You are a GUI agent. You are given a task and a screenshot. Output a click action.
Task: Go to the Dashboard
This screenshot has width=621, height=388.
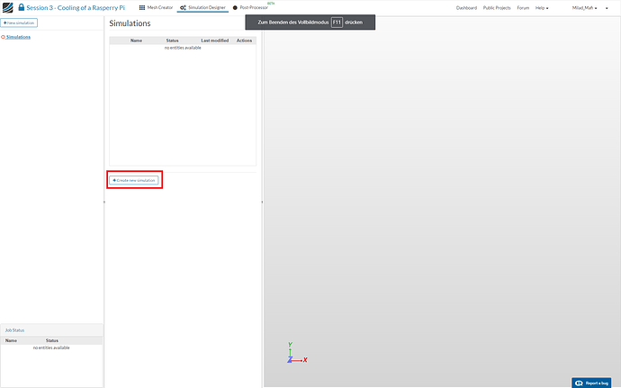pyautogui.click(x=466, y=8)
